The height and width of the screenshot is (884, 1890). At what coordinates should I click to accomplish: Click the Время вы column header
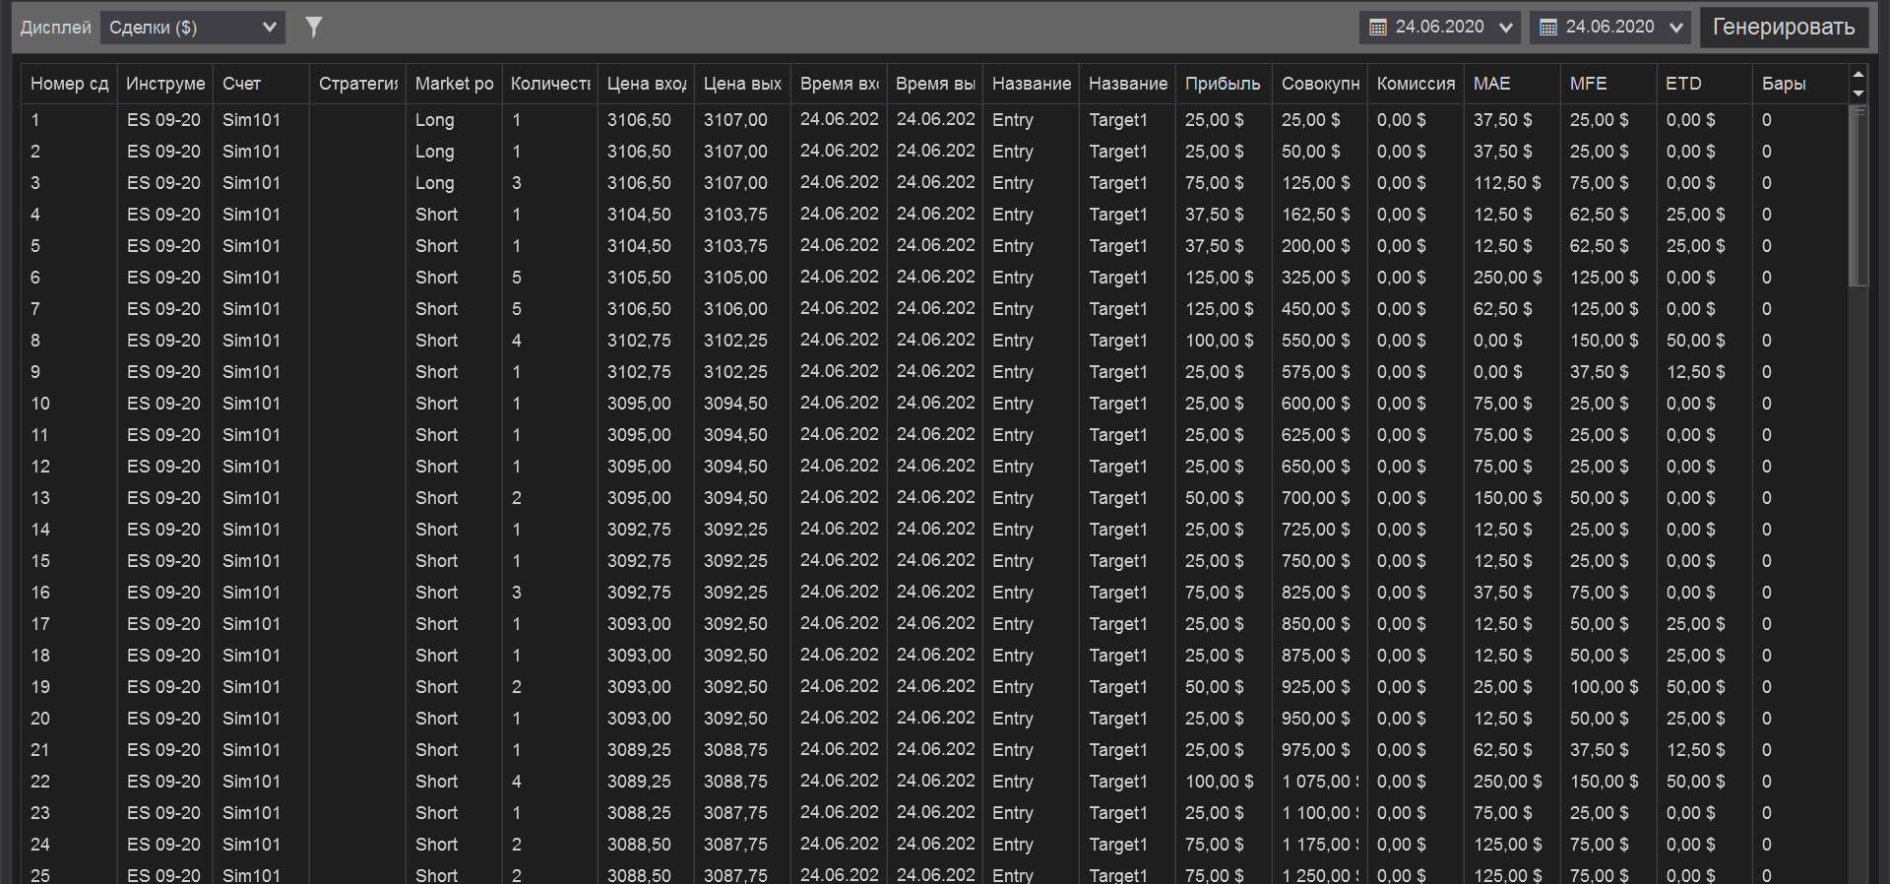point(935,84)
